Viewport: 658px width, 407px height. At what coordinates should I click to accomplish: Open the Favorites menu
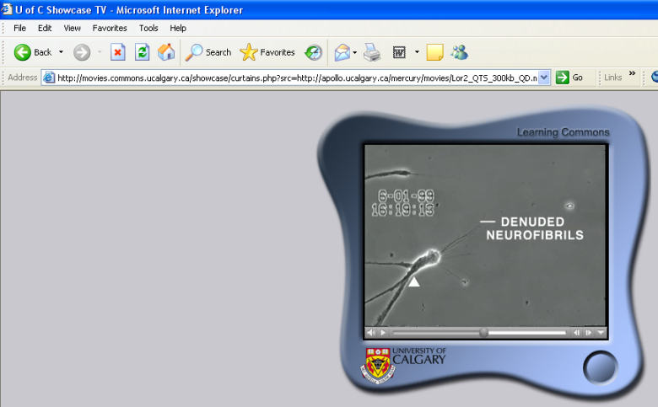tap(110, 28)
